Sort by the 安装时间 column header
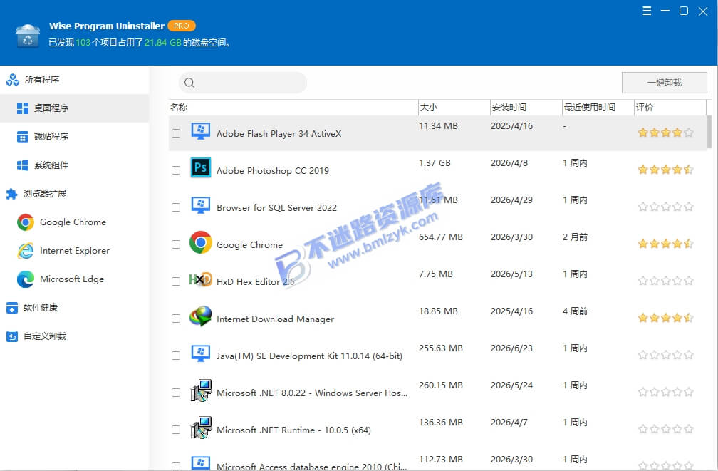The height and width of the screenshot is (471, 718). click(526, 107)
